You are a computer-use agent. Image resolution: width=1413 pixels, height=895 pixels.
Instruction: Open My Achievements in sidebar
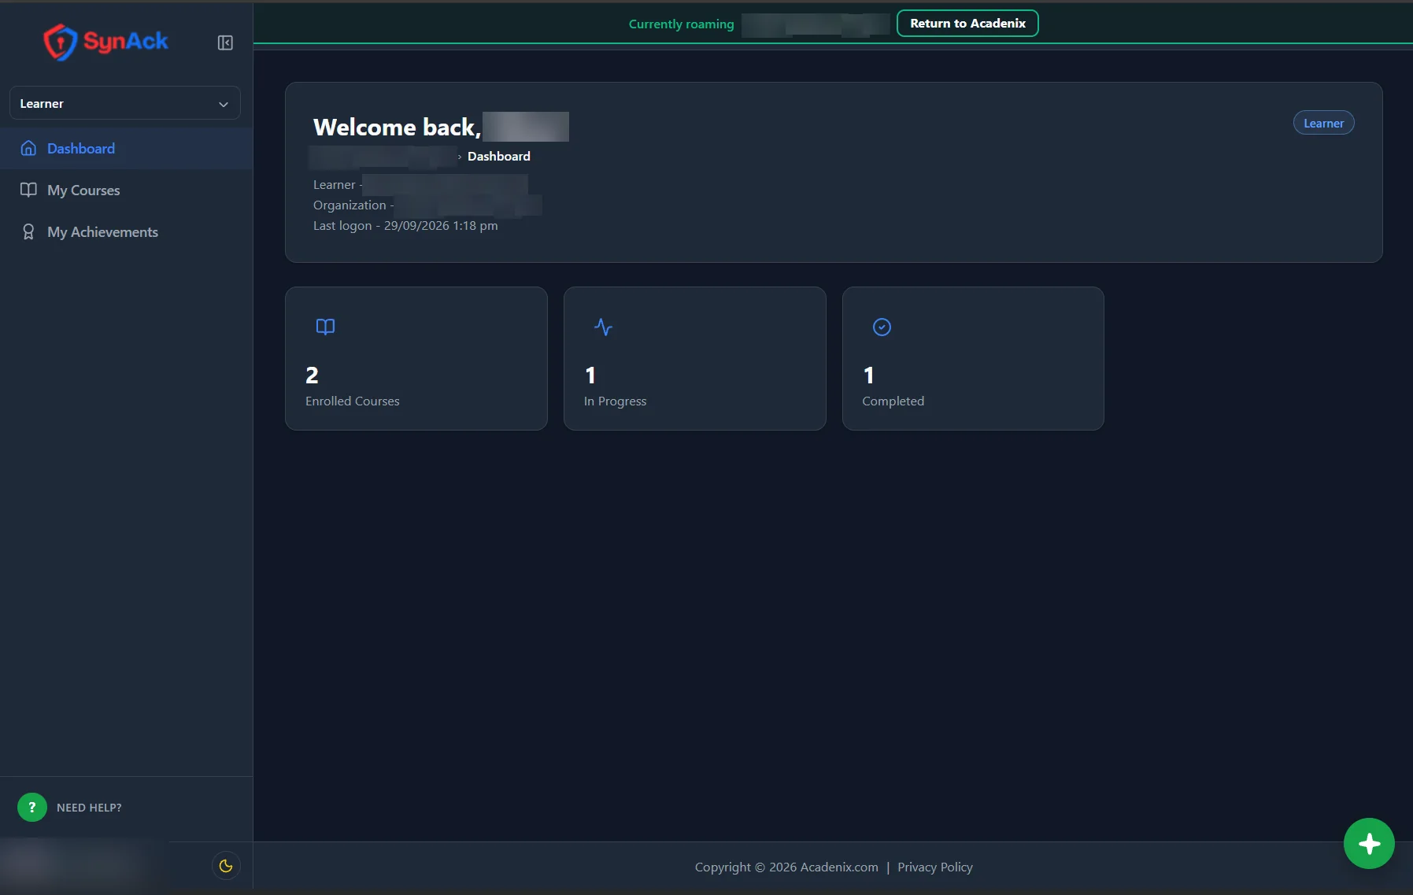click(x=126, y=231)
